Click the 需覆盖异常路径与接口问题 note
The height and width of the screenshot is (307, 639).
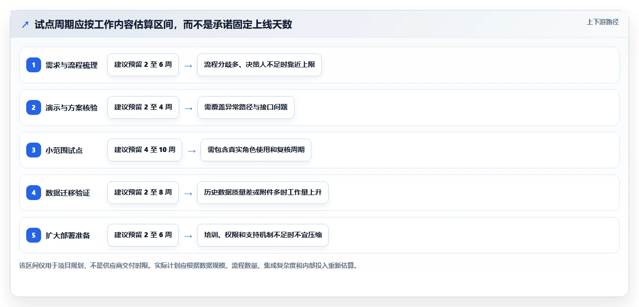click(246, 107)
